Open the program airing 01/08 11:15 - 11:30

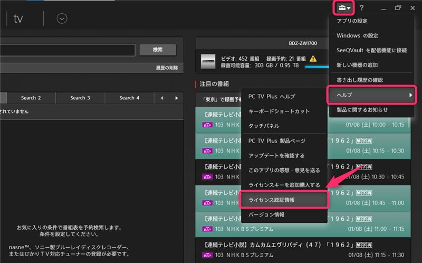pos(303,250)
